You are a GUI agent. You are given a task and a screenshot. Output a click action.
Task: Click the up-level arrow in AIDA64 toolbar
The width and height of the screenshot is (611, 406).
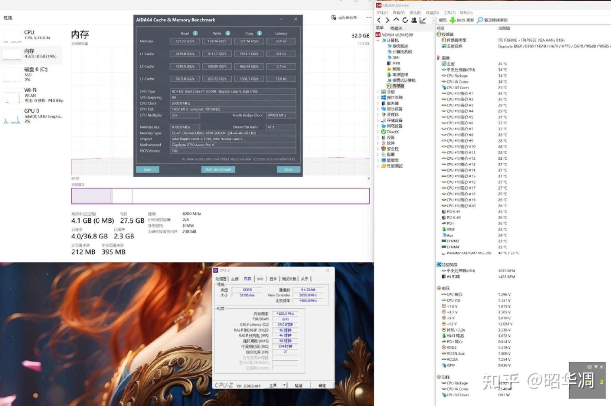point(396,20)
